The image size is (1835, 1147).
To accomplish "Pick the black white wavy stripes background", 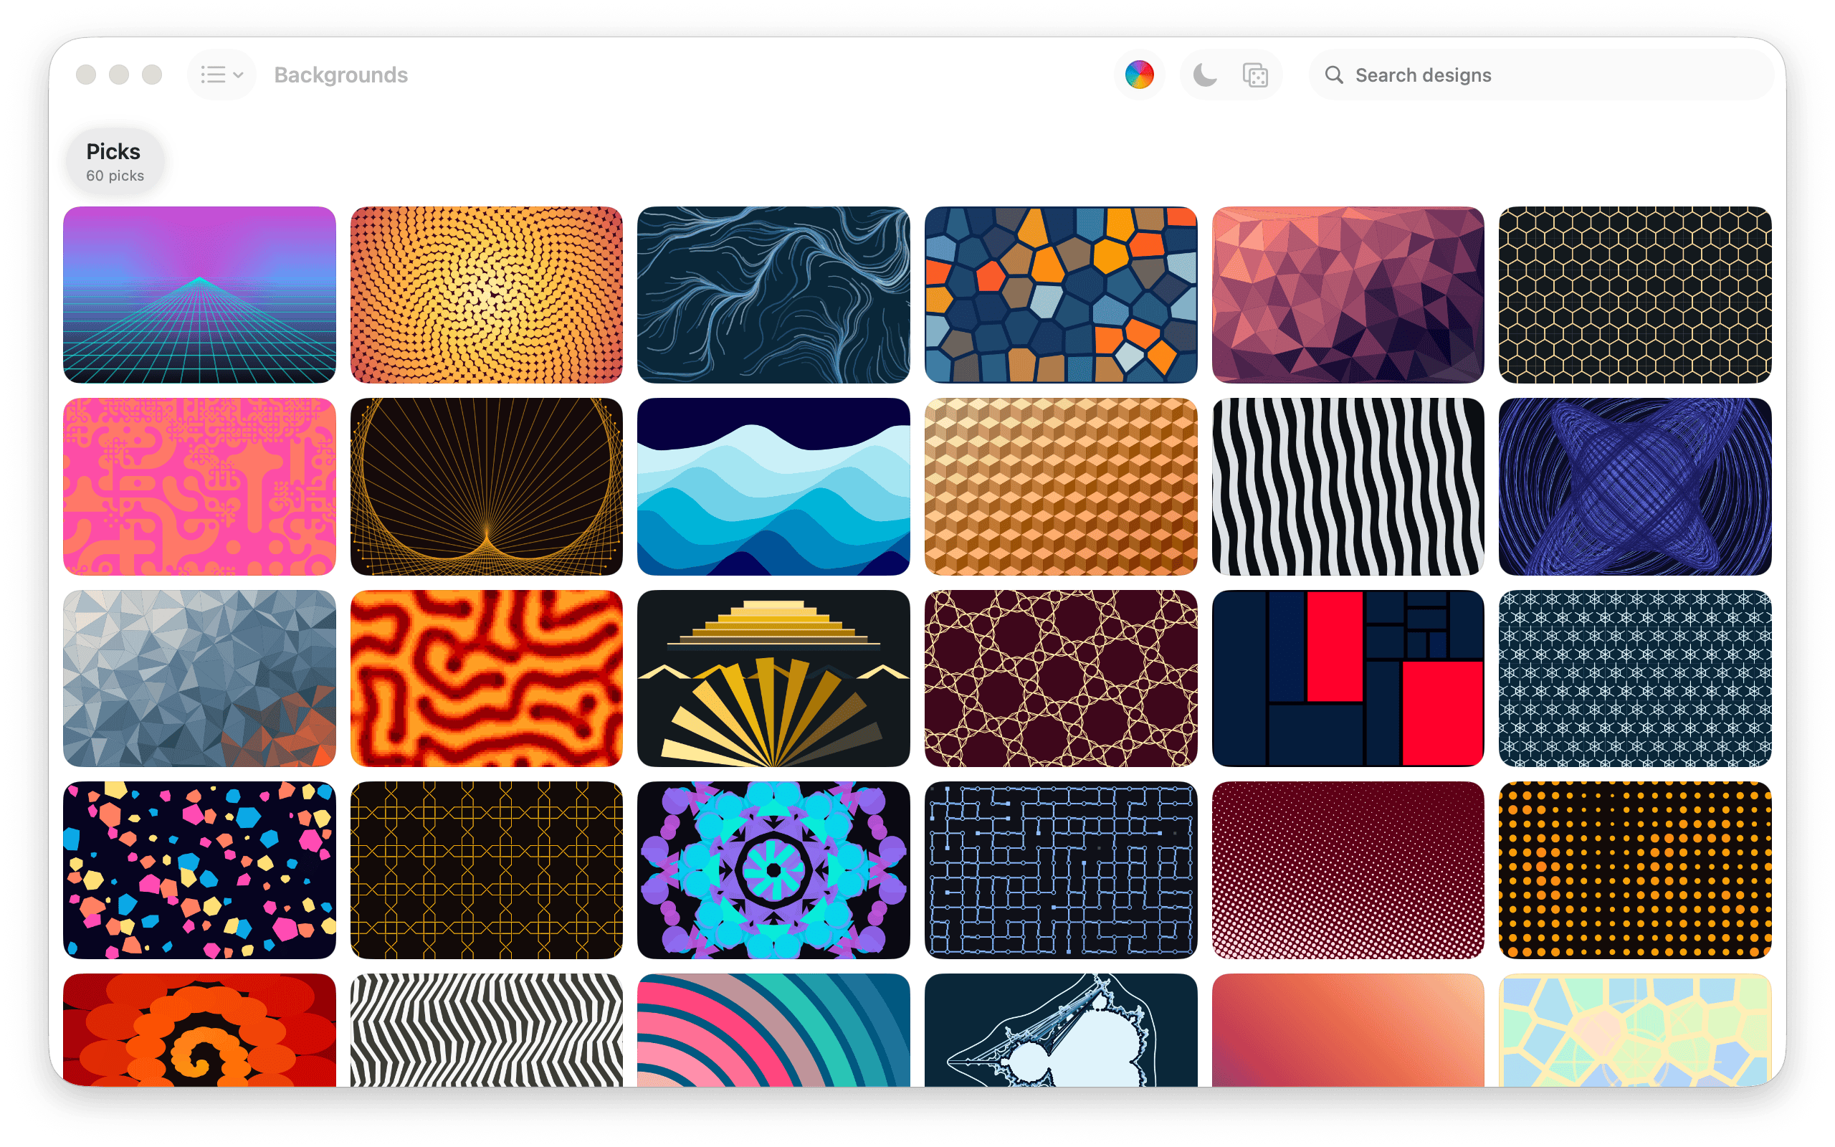I will click(x=1348, y=486).
